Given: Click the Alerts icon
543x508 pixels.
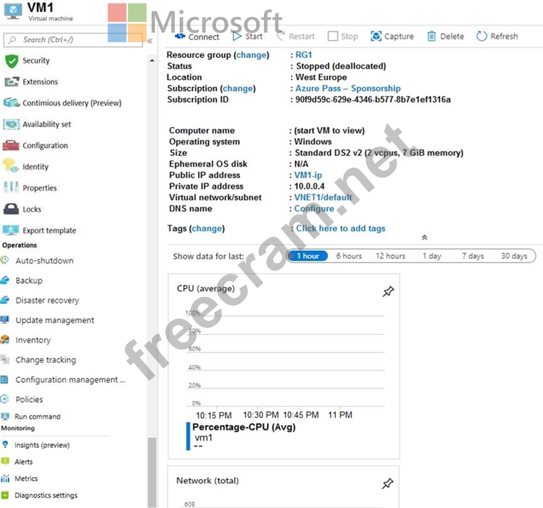Looking at the screenshot, I should point(5,461).
